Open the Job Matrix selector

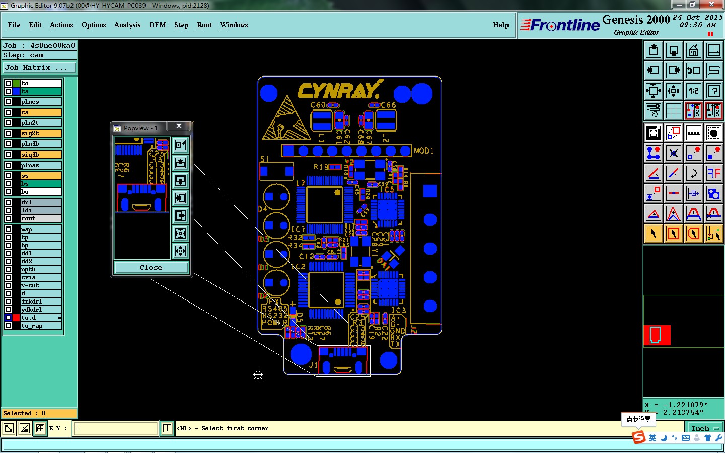(x=40, y=67)
